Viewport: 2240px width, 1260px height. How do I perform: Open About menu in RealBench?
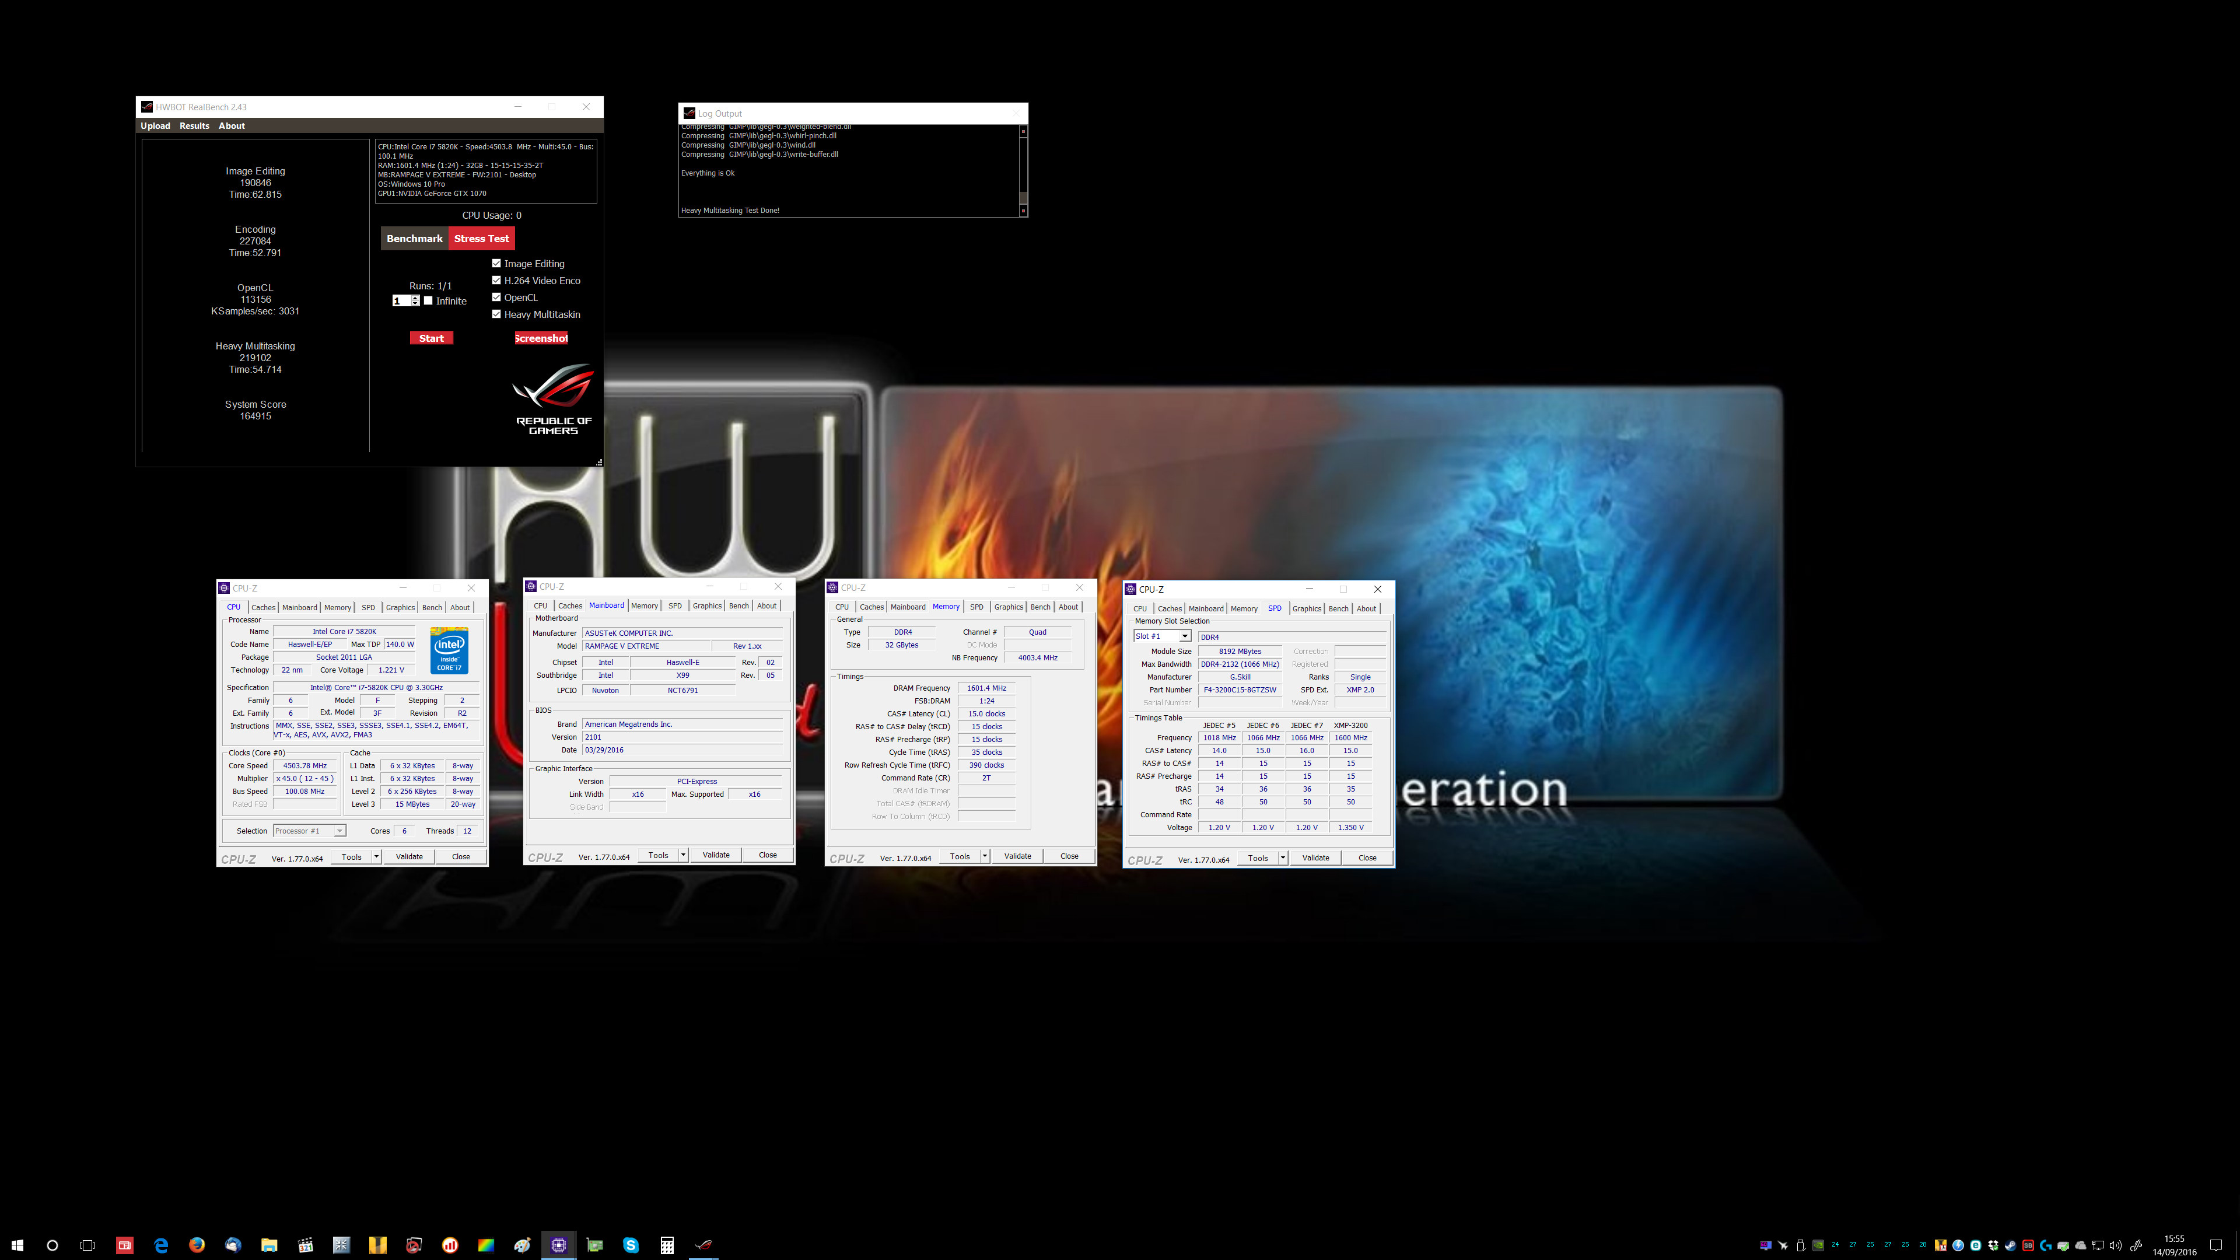pos(232,126)
